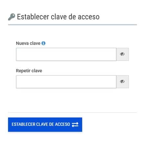Click the grey eye button of the lower field

pos(122,82)
